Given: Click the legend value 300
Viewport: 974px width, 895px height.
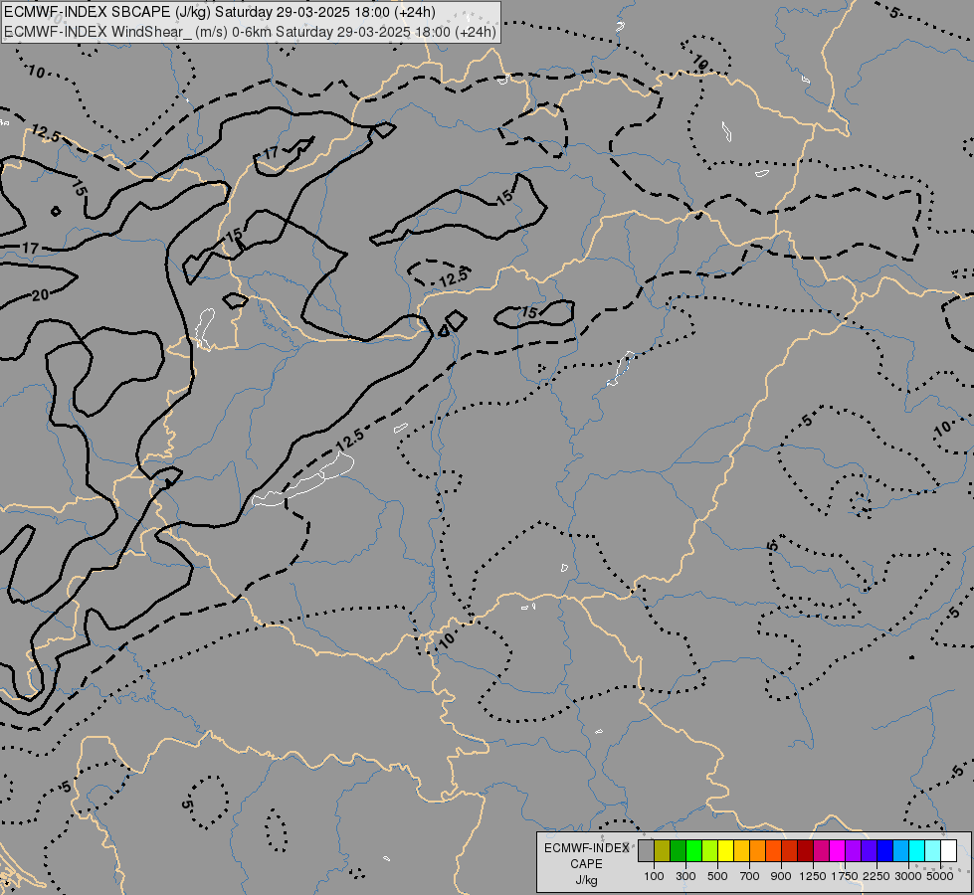Looking at the screenshot, I should click(x=685, y=876).
